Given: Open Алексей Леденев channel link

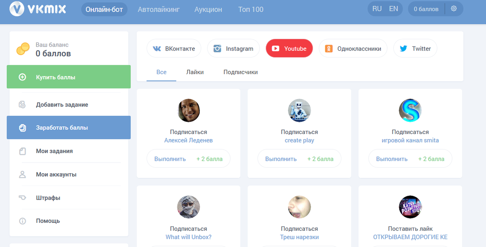Looking at the screenshot, I should point(188,141).
